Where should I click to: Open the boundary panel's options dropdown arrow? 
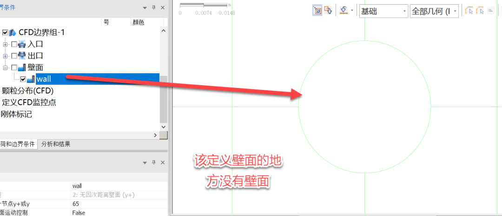coord(145,8)
